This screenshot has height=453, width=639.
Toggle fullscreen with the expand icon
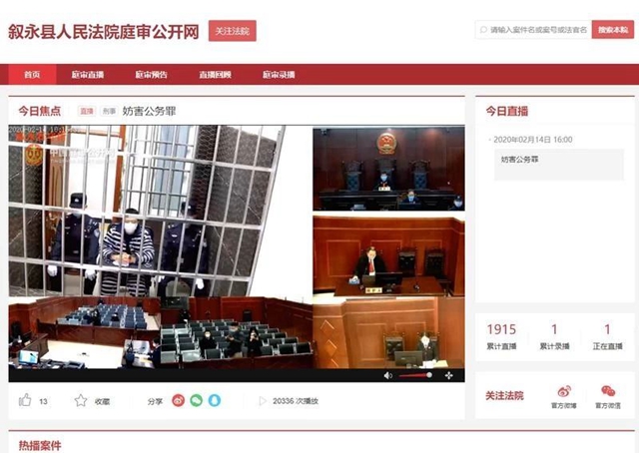[x=448, y=375]
